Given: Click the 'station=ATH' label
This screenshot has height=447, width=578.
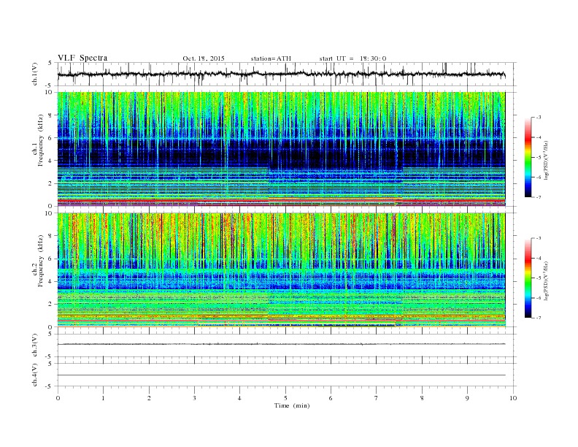Looking at the screenshot, I should [271, 58].
